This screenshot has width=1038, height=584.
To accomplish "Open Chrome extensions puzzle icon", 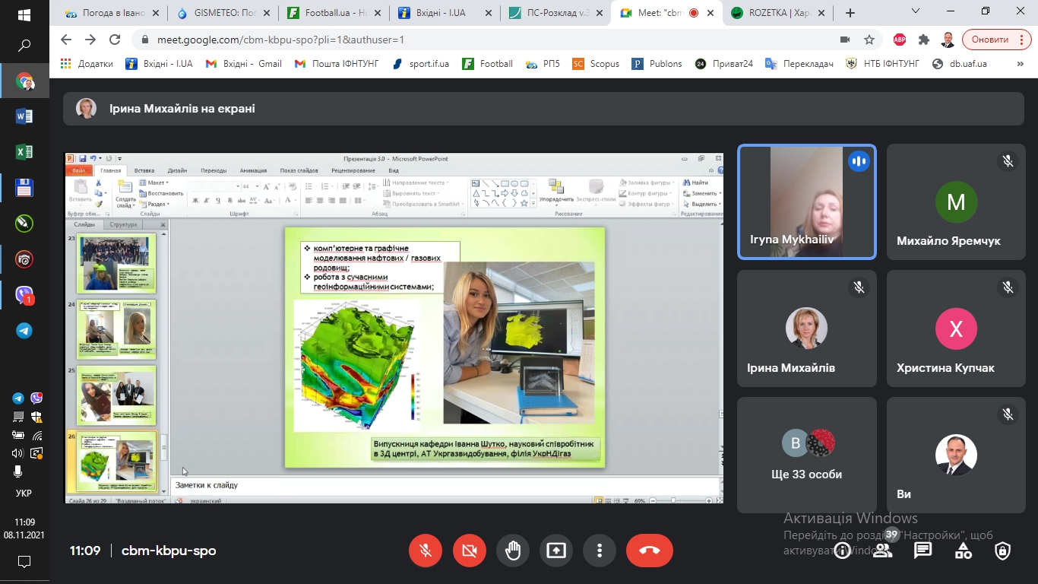I will tap(924, 40).
